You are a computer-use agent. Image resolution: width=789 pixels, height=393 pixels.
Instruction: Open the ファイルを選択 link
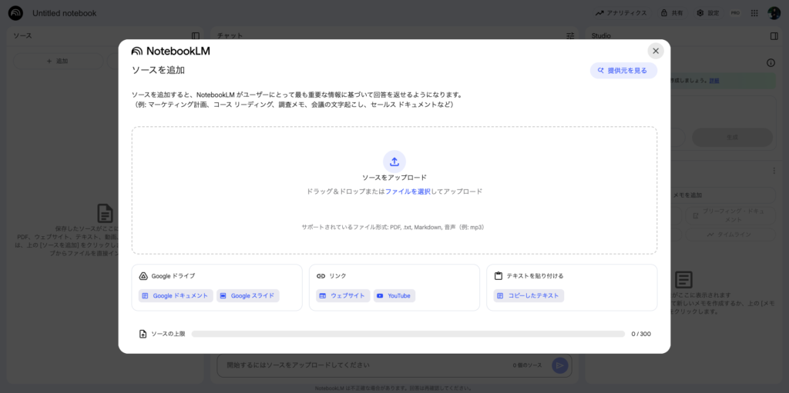pyautogui.click(x=408, y=192)
